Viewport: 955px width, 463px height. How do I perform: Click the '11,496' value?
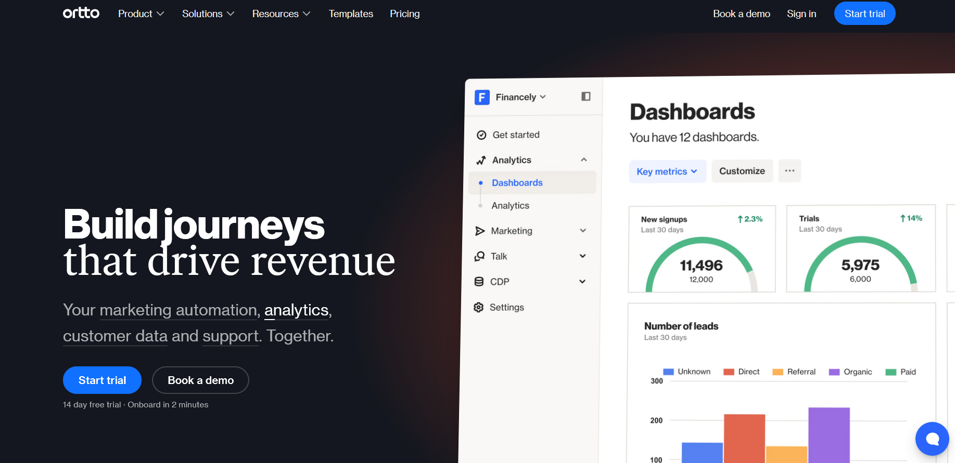point(702,266)
